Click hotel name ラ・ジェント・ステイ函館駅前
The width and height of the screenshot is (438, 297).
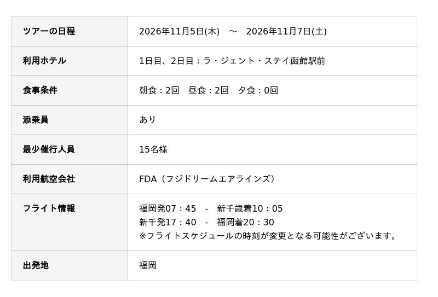[x=264, y=61]
